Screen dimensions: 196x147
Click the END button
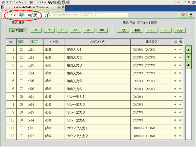click(x=183, y=15)
